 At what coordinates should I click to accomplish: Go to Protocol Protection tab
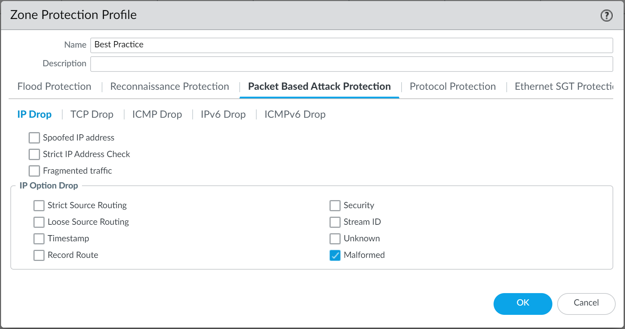pyautogui.click(x=452, y=86)
